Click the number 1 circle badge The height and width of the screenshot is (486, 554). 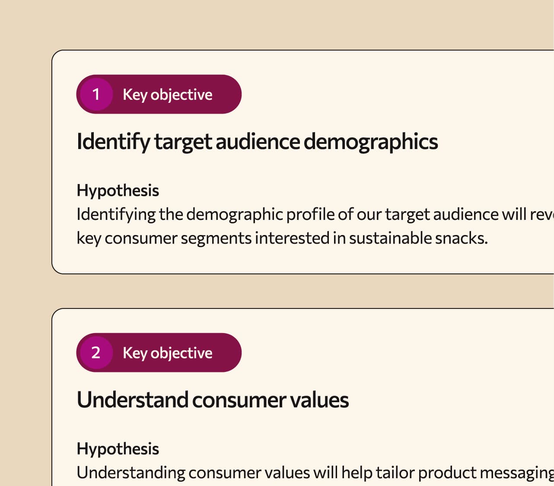96,94
